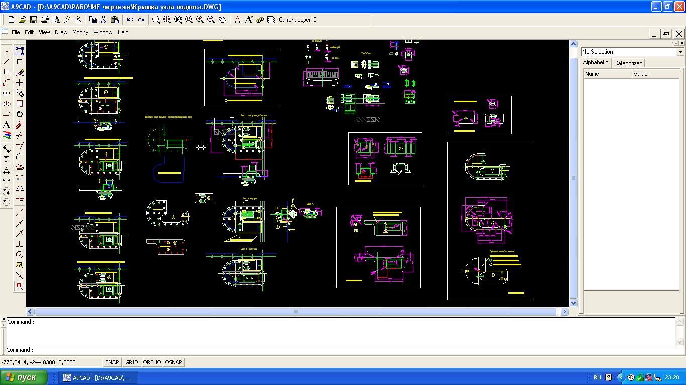Click the Windows пуск start button

24,377
